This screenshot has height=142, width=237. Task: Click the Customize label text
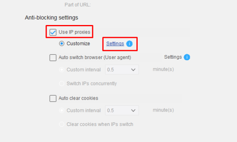(78, 43)
